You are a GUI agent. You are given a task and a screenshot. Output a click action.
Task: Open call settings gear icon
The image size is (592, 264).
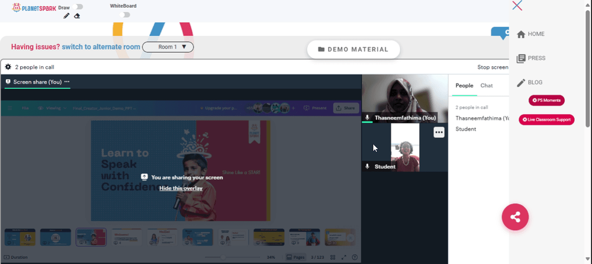coord(8,67)
